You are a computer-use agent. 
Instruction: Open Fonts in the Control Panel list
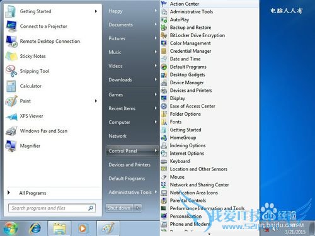(176, 122)
